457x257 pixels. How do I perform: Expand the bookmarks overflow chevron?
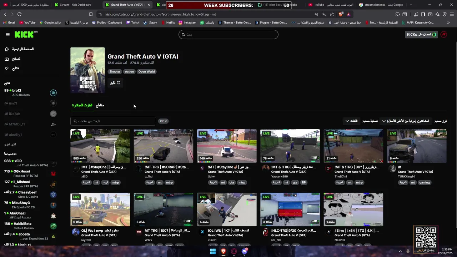(448, 22)
